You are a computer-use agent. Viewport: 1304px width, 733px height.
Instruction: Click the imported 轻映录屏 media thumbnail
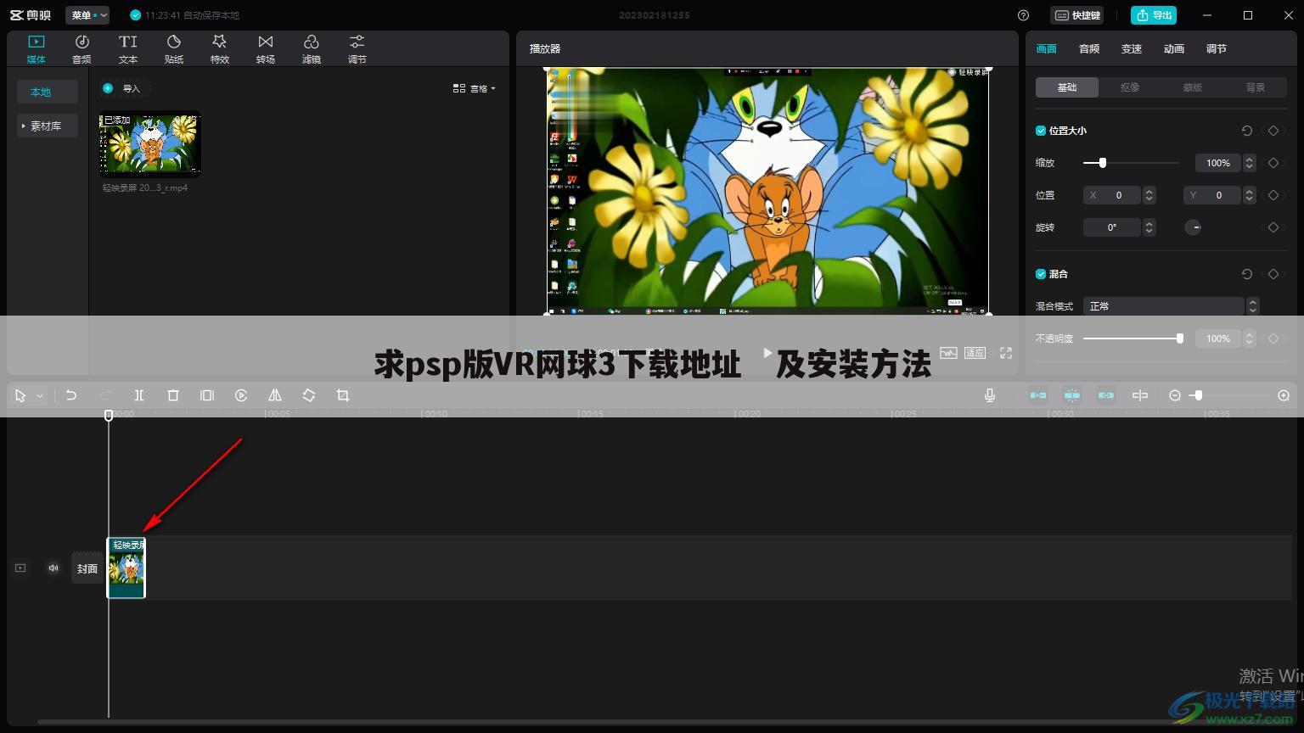[150, 144]
